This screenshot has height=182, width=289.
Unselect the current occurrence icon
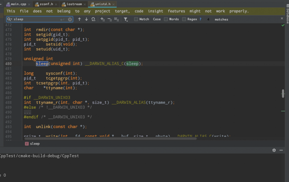[110, 19]
